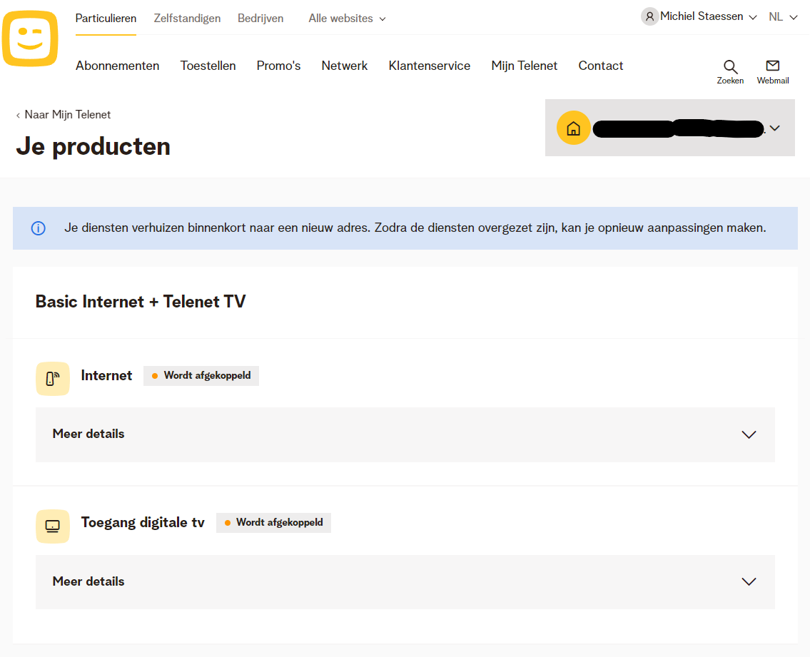
Task: Open the Abonnementen menu
Action: pos(117,66)
